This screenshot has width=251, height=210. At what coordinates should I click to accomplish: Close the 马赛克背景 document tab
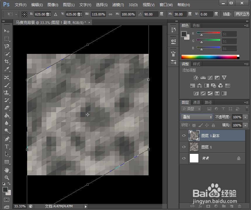click(x=89, y=22)
